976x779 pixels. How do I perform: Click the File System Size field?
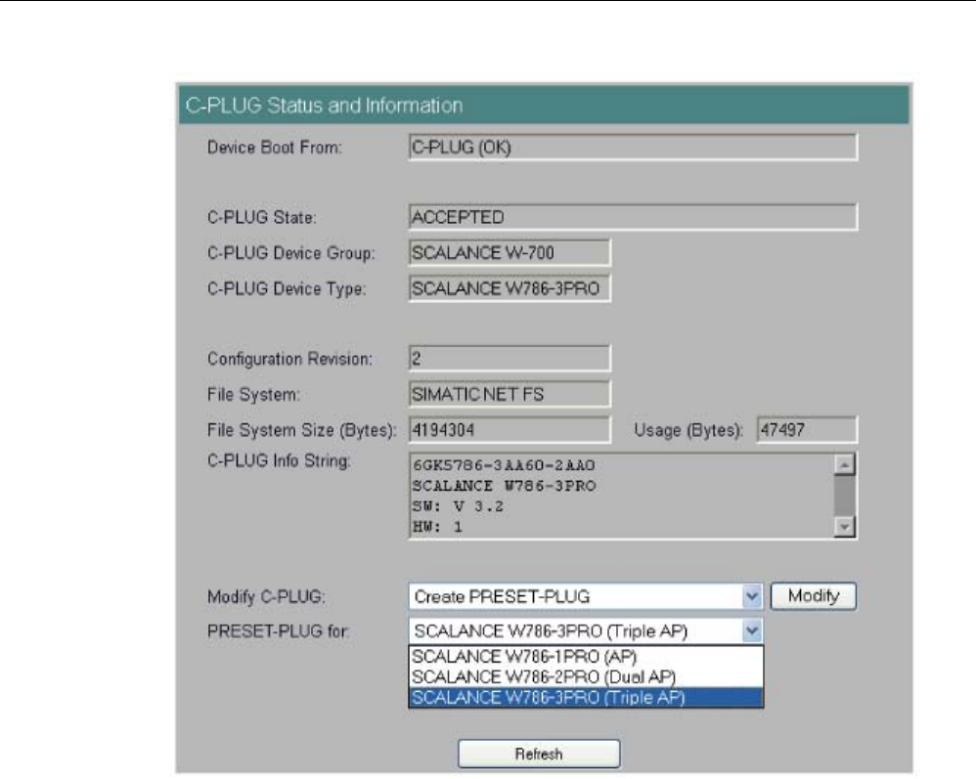pyautogui.click(x=510, y=430)
